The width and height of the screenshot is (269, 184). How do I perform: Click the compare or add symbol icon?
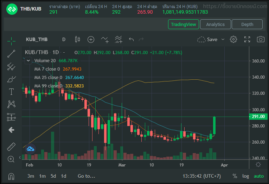click(91, 40)
